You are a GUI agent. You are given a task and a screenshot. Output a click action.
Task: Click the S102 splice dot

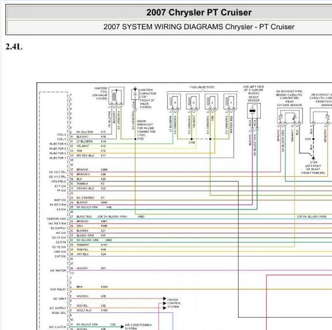135,139
